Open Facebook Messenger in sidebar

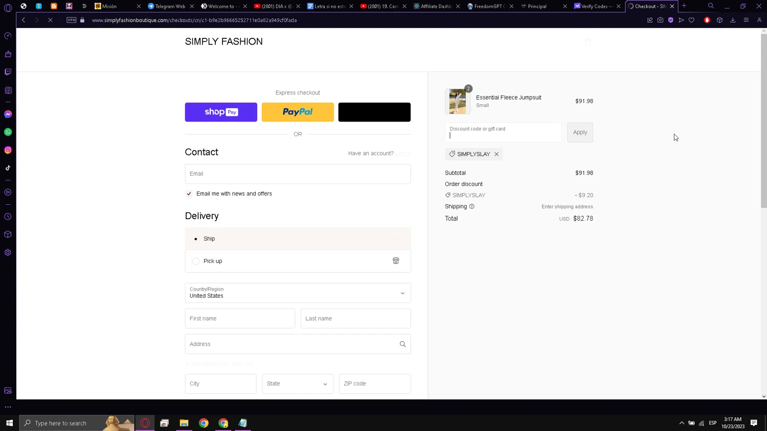[x=8, y=114]
